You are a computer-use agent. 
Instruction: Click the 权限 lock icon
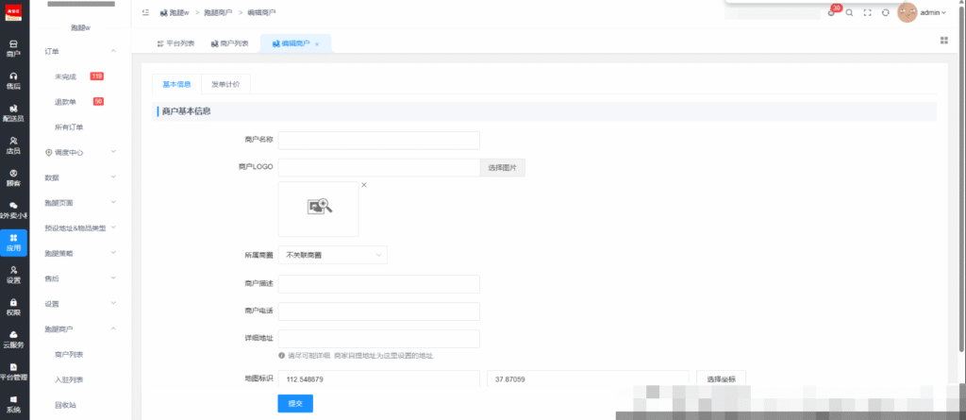point(13,306)
